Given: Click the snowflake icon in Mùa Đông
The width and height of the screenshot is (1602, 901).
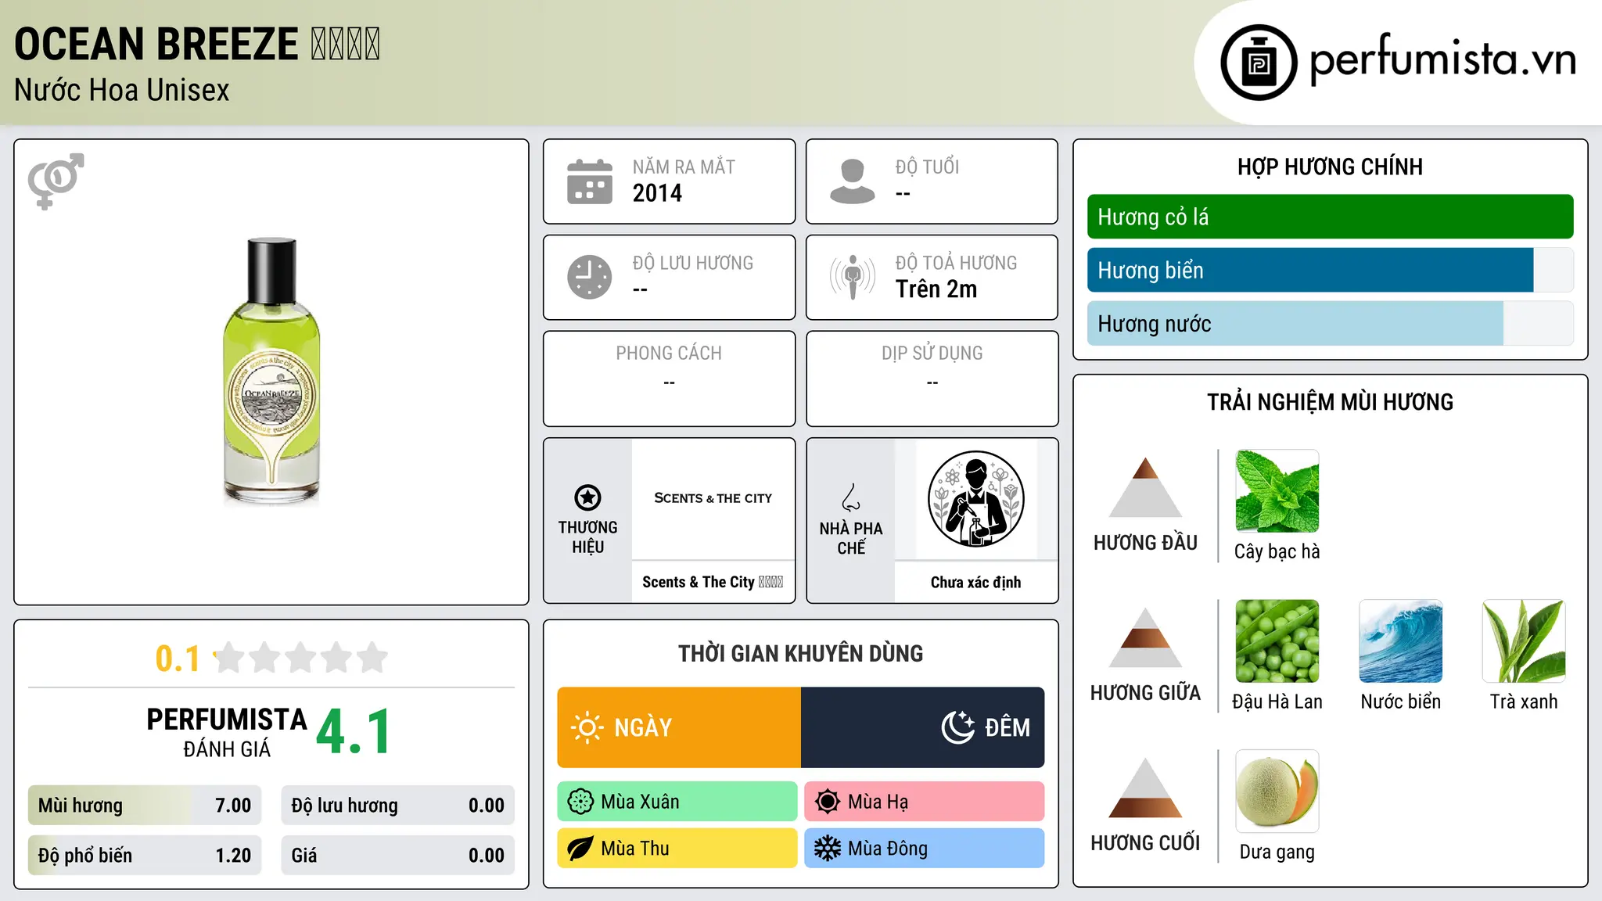Looking at the screenshot, I should point(827,849).
